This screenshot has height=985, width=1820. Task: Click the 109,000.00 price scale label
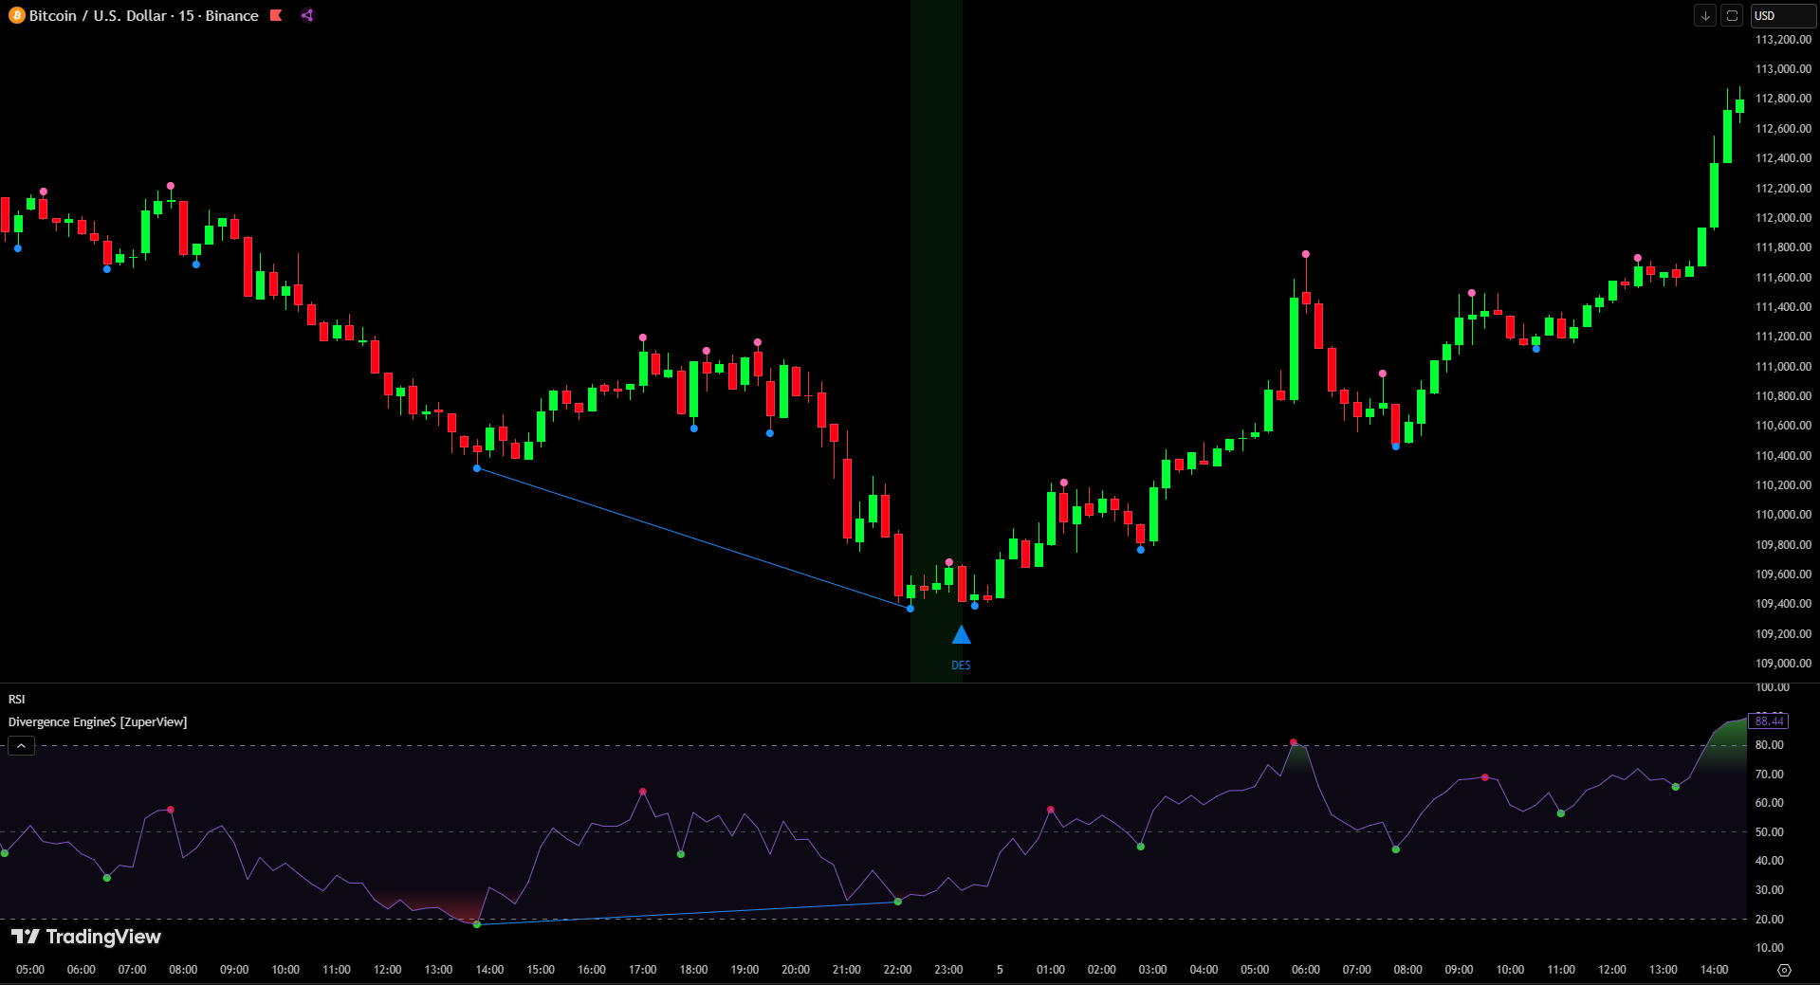point(1783,664)
